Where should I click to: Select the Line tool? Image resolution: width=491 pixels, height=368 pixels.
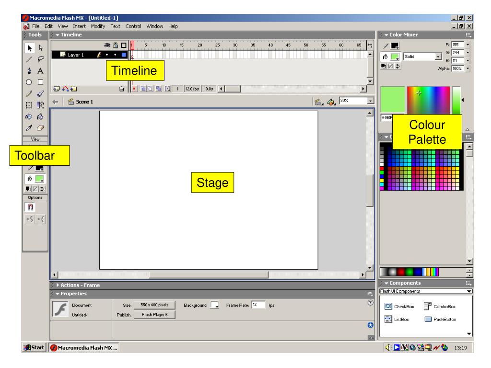click(29, 59)
